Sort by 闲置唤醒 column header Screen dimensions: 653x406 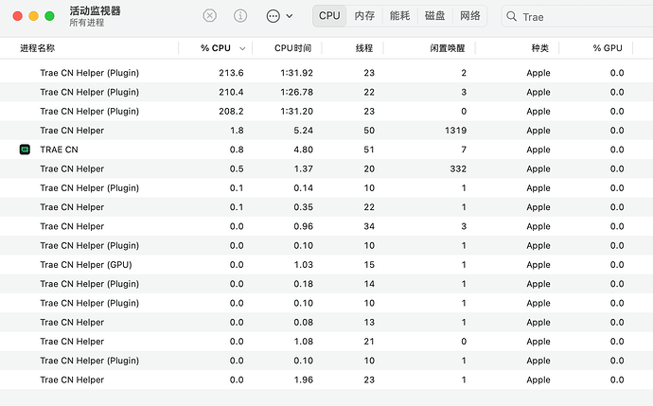coord(448,48)
